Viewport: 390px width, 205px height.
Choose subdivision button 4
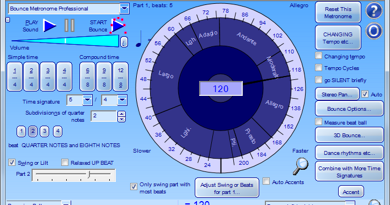point(58,131)
